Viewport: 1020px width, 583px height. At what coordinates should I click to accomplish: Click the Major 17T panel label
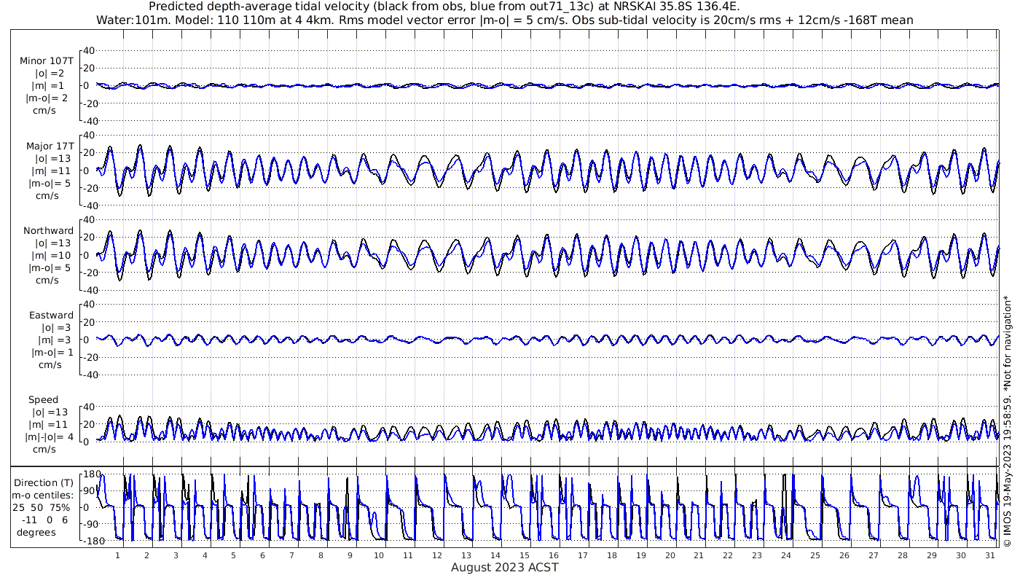[50, 146]
